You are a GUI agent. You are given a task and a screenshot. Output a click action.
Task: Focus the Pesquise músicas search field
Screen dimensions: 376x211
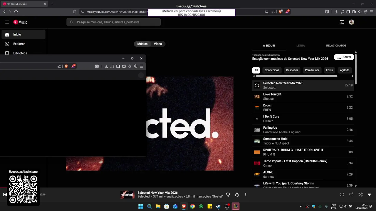114,22
